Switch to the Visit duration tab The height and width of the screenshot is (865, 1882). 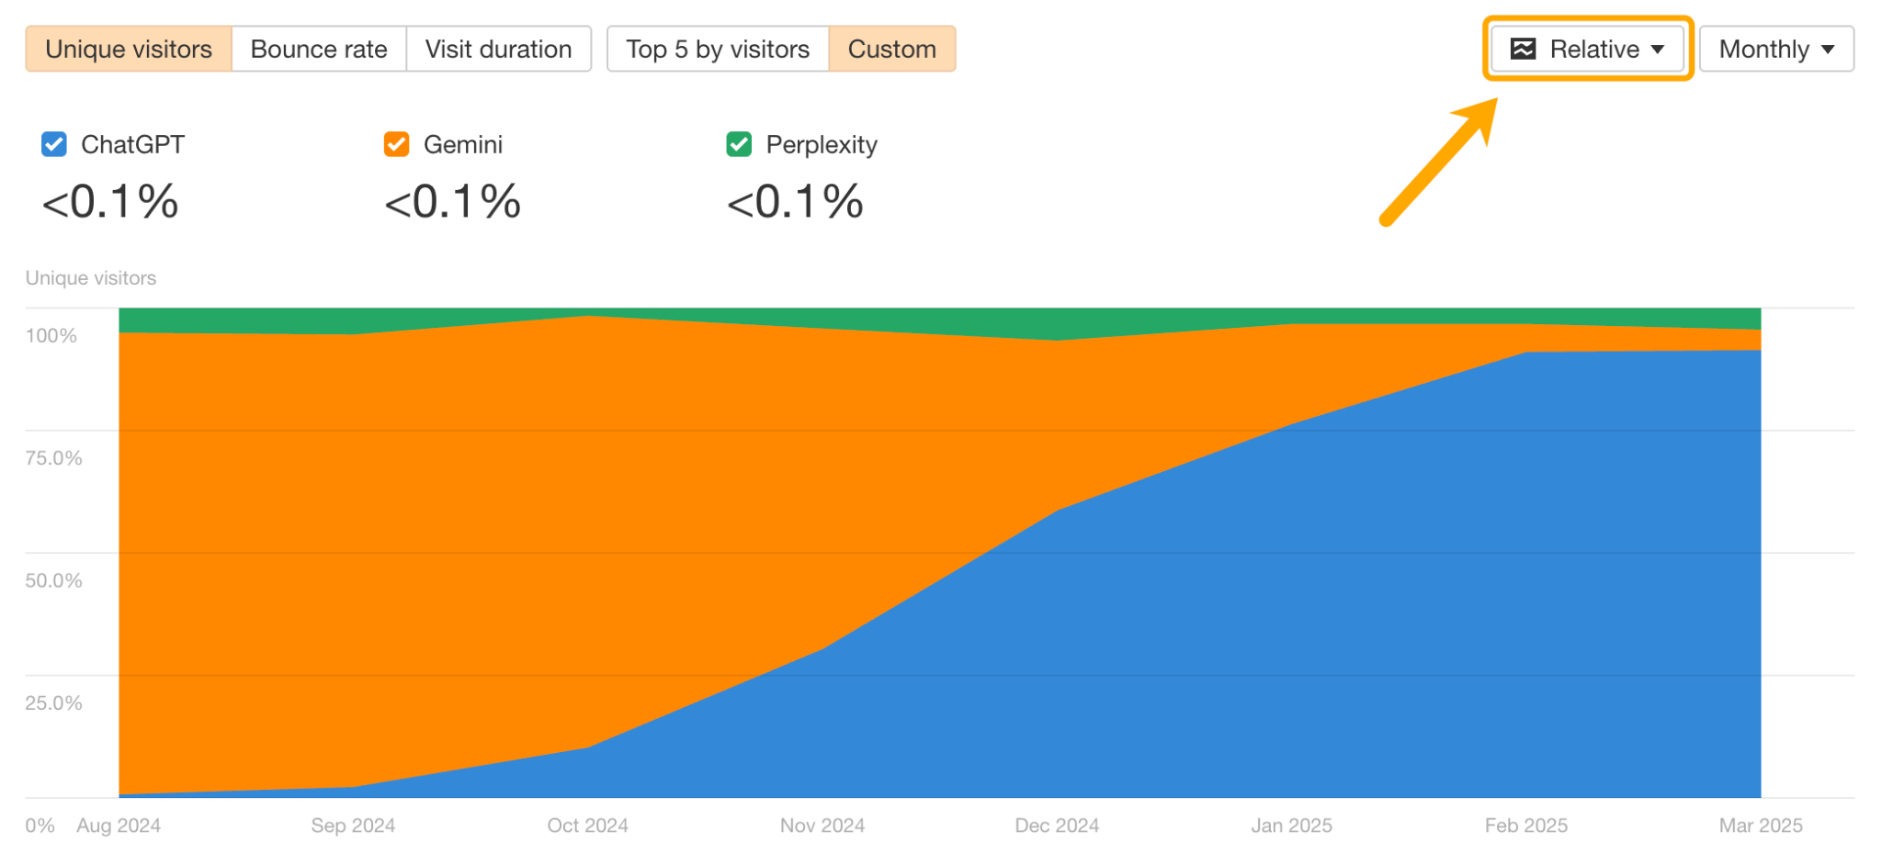click(499, 49)
